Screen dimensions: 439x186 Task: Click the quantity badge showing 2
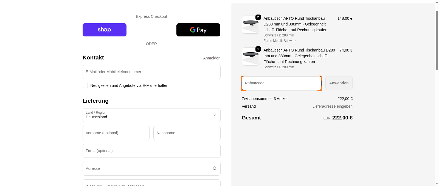click(x=258, y=17)
